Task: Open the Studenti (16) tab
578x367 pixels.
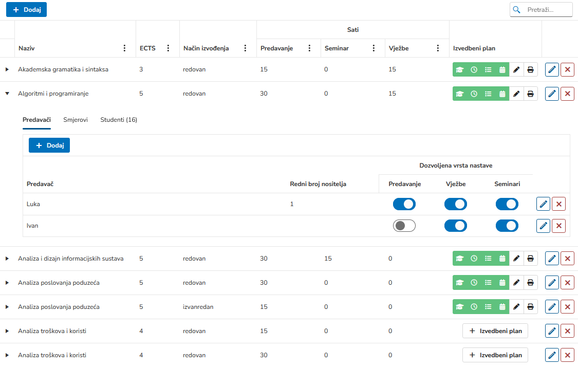Action: coord(119,120)
